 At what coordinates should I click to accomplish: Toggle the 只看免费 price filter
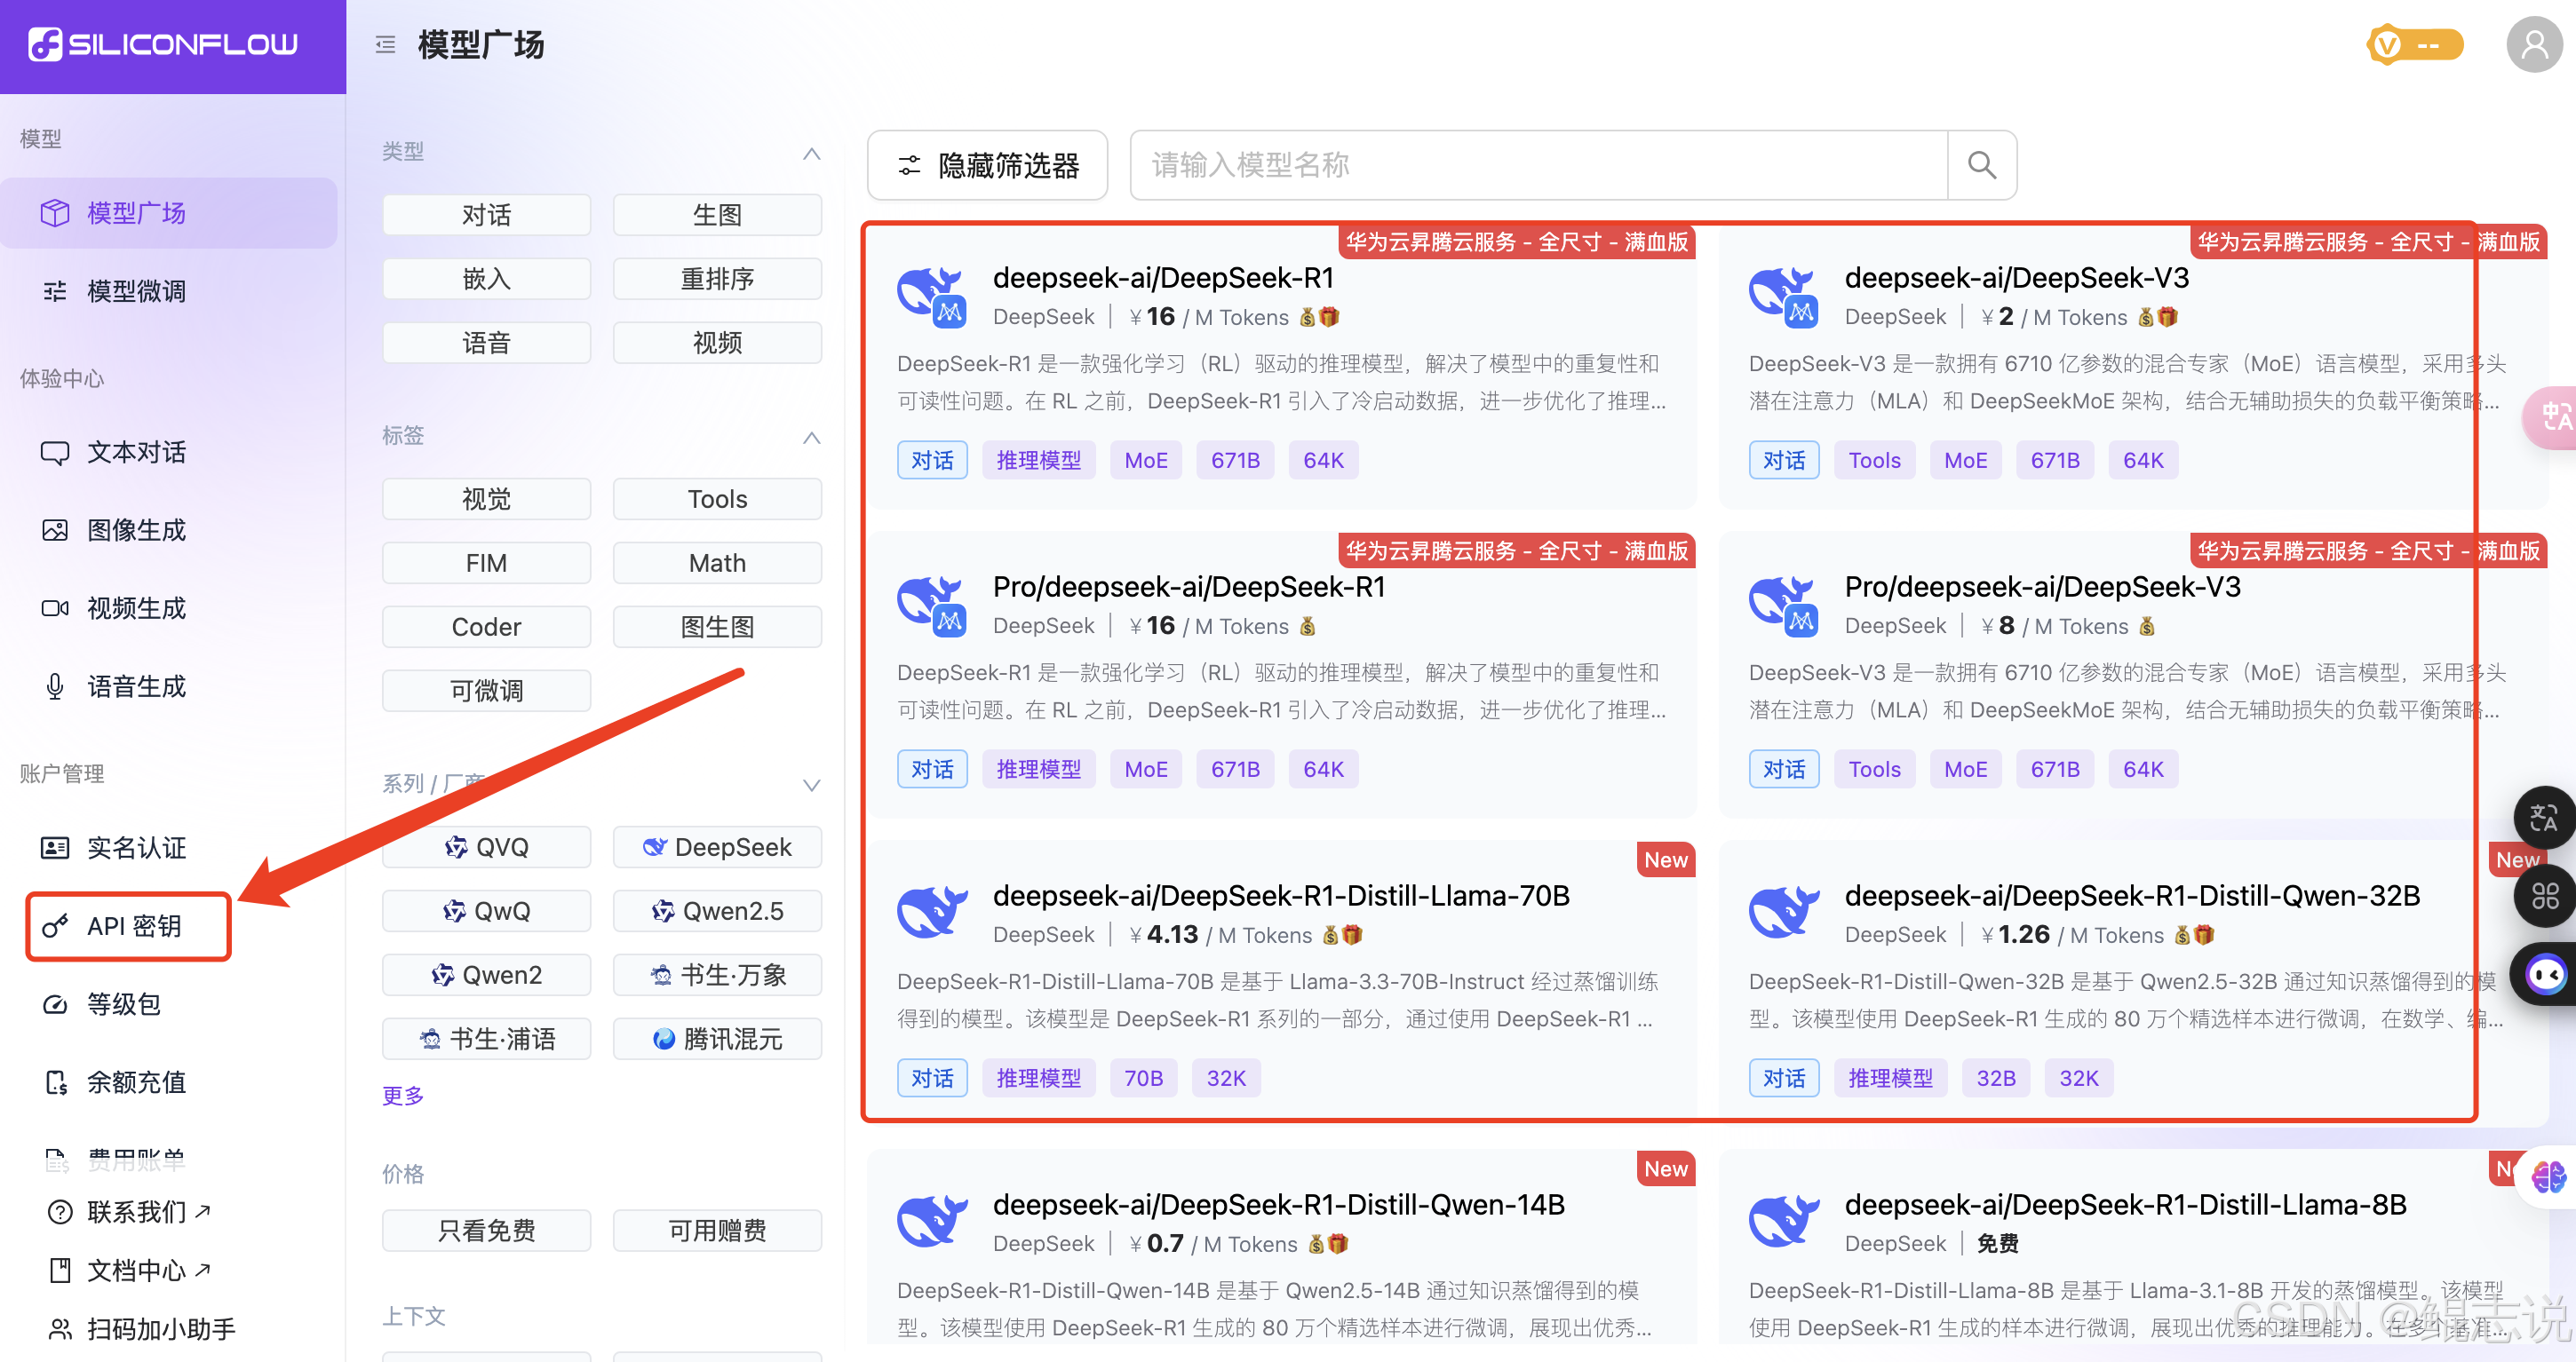pyautogui.click(x=486, y=1230)
